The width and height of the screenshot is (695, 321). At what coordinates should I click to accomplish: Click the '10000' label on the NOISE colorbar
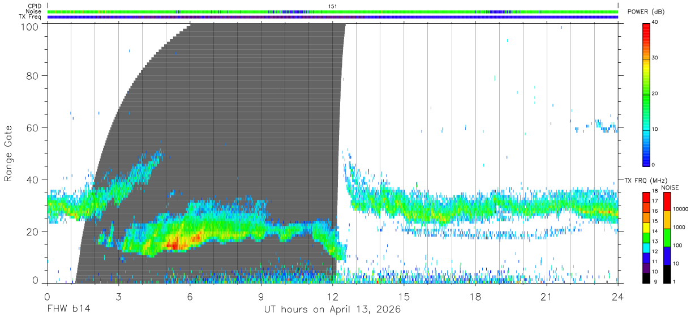pyautogui.click(x=680, y=209)
